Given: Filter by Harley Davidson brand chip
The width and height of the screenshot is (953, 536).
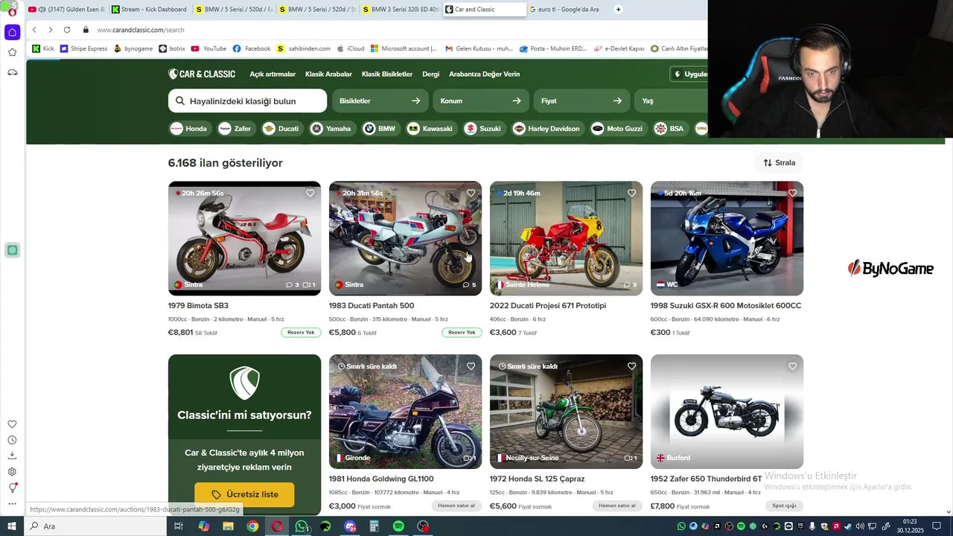Looking at the screenshot, I should [546, 129].
